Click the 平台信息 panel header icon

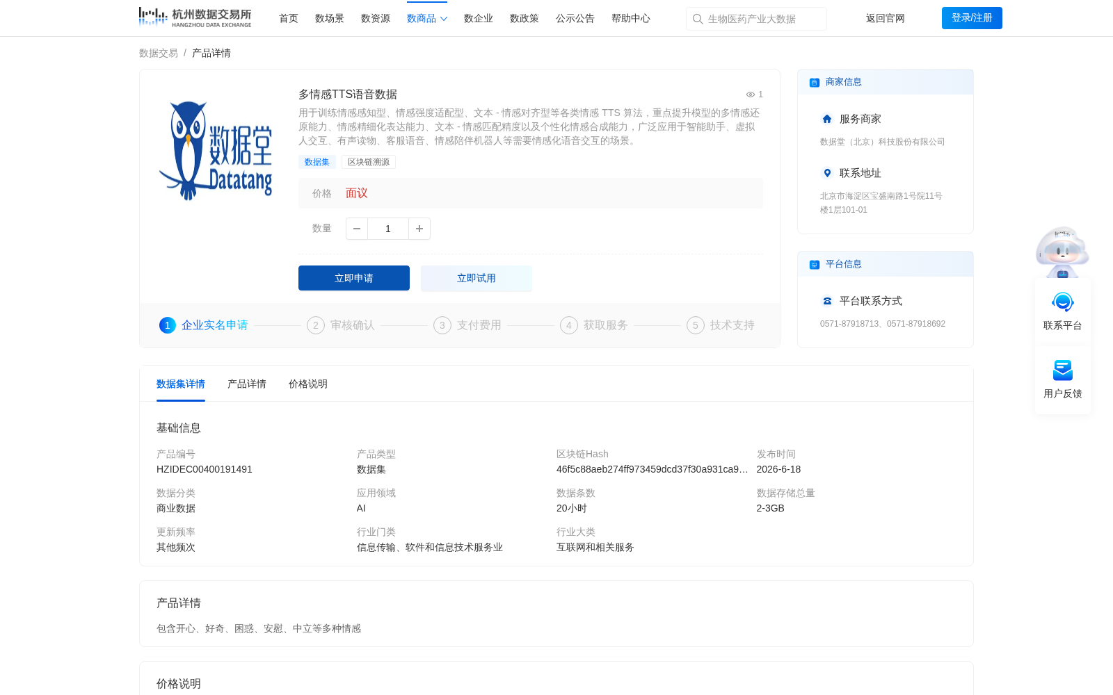815,265
